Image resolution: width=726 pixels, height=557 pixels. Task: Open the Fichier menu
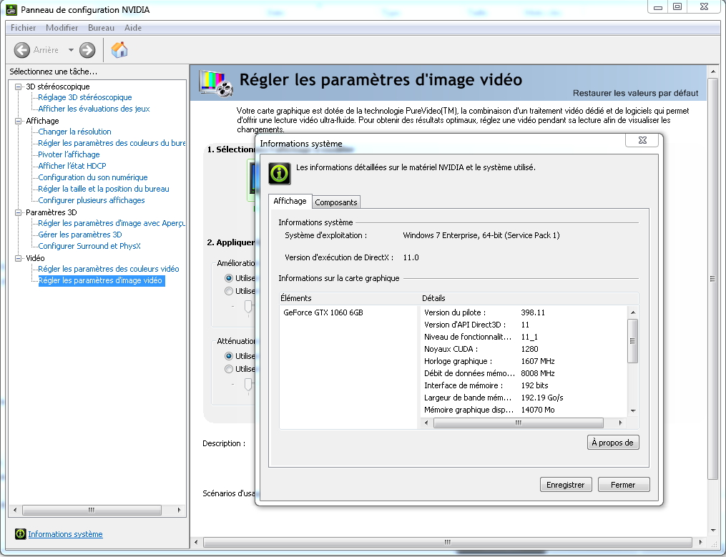(x=23, y=28)
